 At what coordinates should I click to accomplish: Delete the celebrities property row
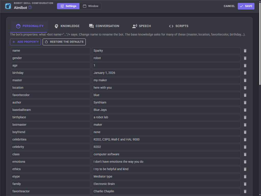point(245,140)
